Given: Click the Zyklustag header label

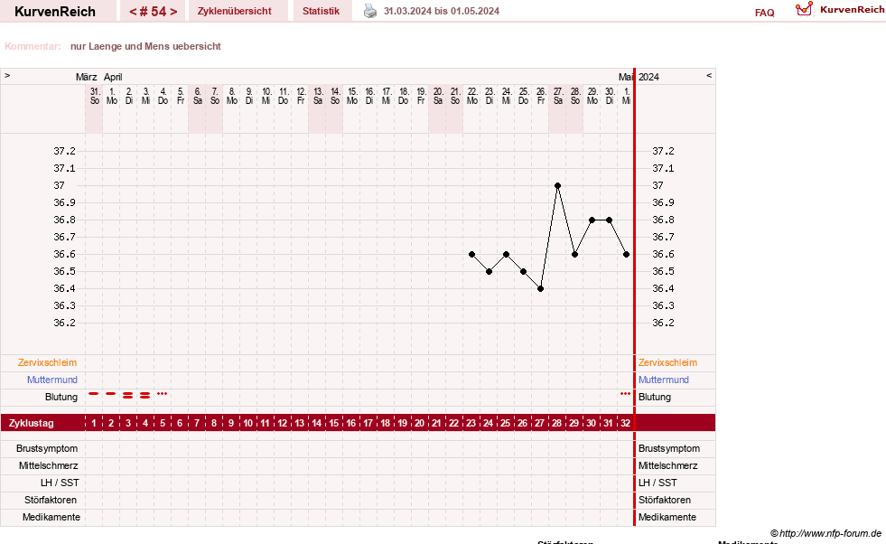Looking at the screenshot, I should tap(31, 423).
